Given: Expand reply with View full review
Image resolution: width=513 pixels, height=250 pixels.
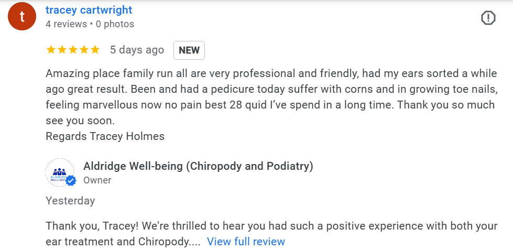Looking at the screenshot, I should point(246,242).
